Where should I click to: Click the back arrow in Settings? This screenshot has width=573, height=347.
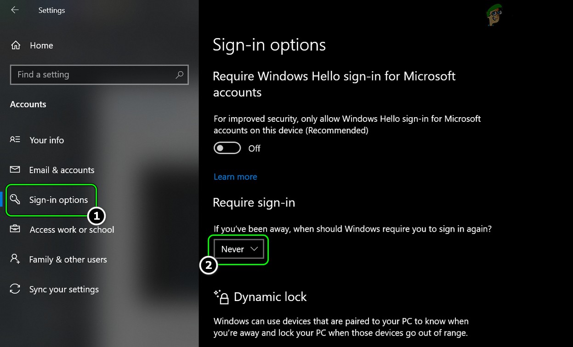14,10
